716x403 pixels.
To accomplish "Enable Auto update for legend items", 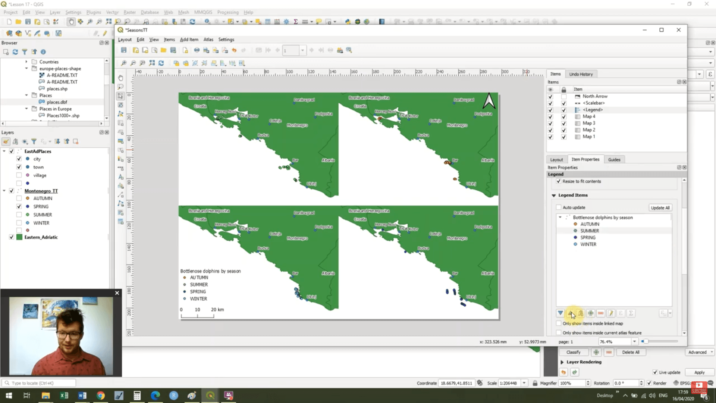I will pos(559,207).
